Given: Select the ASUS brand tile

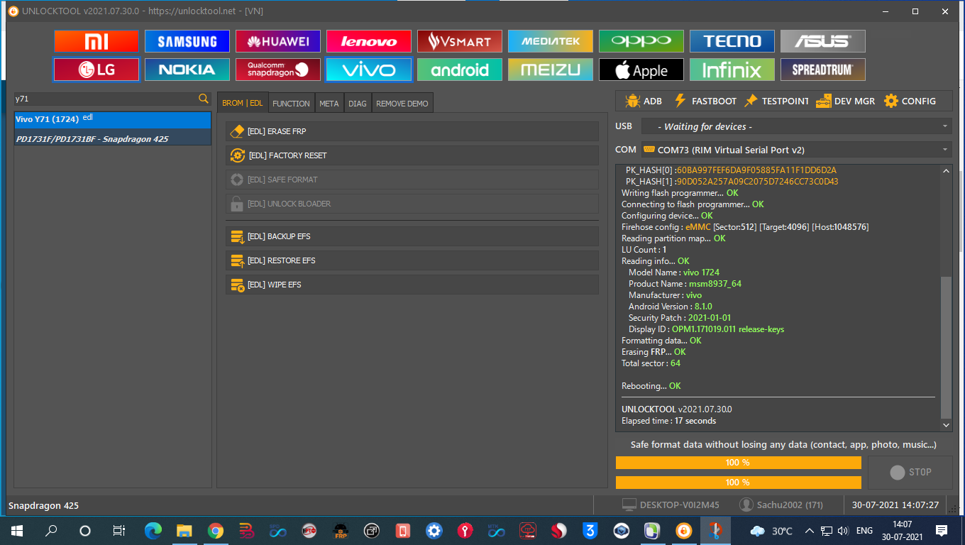Looking at the screenshot, I should click(x=823, y=41).
